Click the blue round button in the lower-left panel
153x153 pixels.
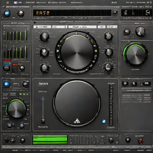coord(7,84)
